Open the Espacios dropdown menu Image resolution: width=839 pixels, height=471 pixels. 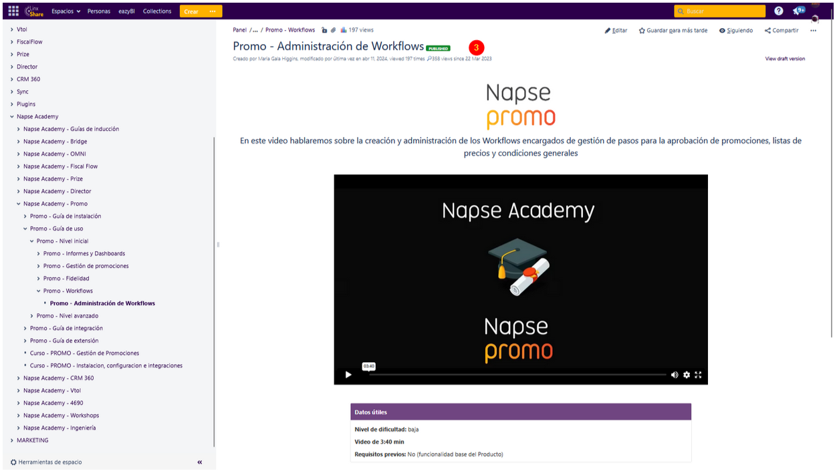click(66, 11)
